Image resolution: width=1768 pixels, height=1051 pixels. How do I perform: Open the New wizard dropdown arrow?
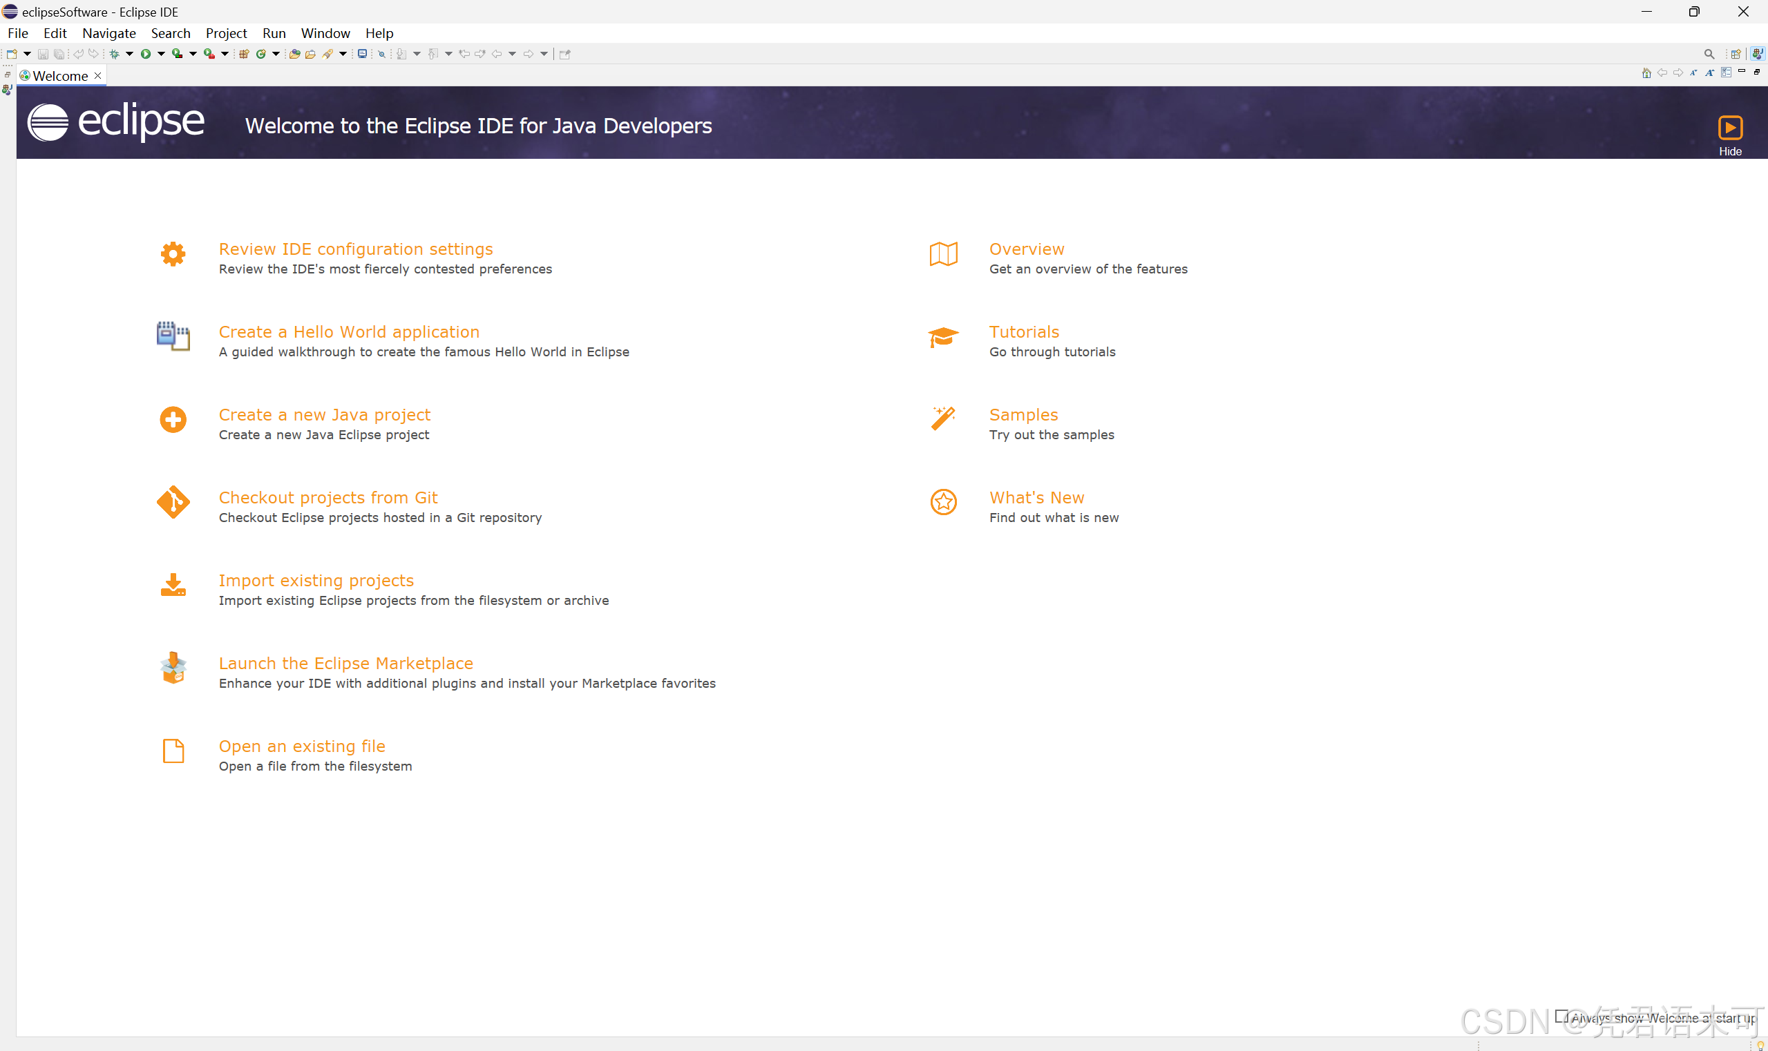27,54
